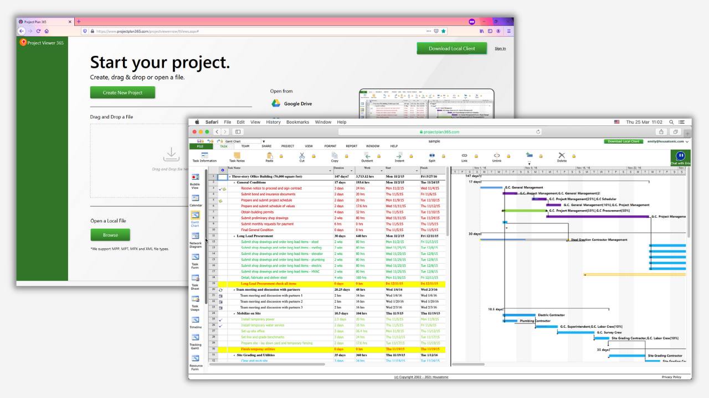Toggle Safari sidebar button

(x=238, y=132)
